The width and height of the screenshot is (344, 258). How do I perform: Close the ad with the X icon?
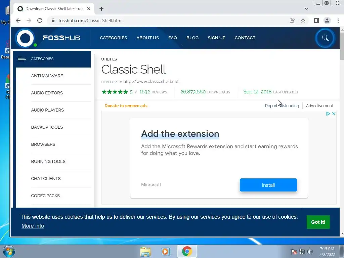click(334, 114)
